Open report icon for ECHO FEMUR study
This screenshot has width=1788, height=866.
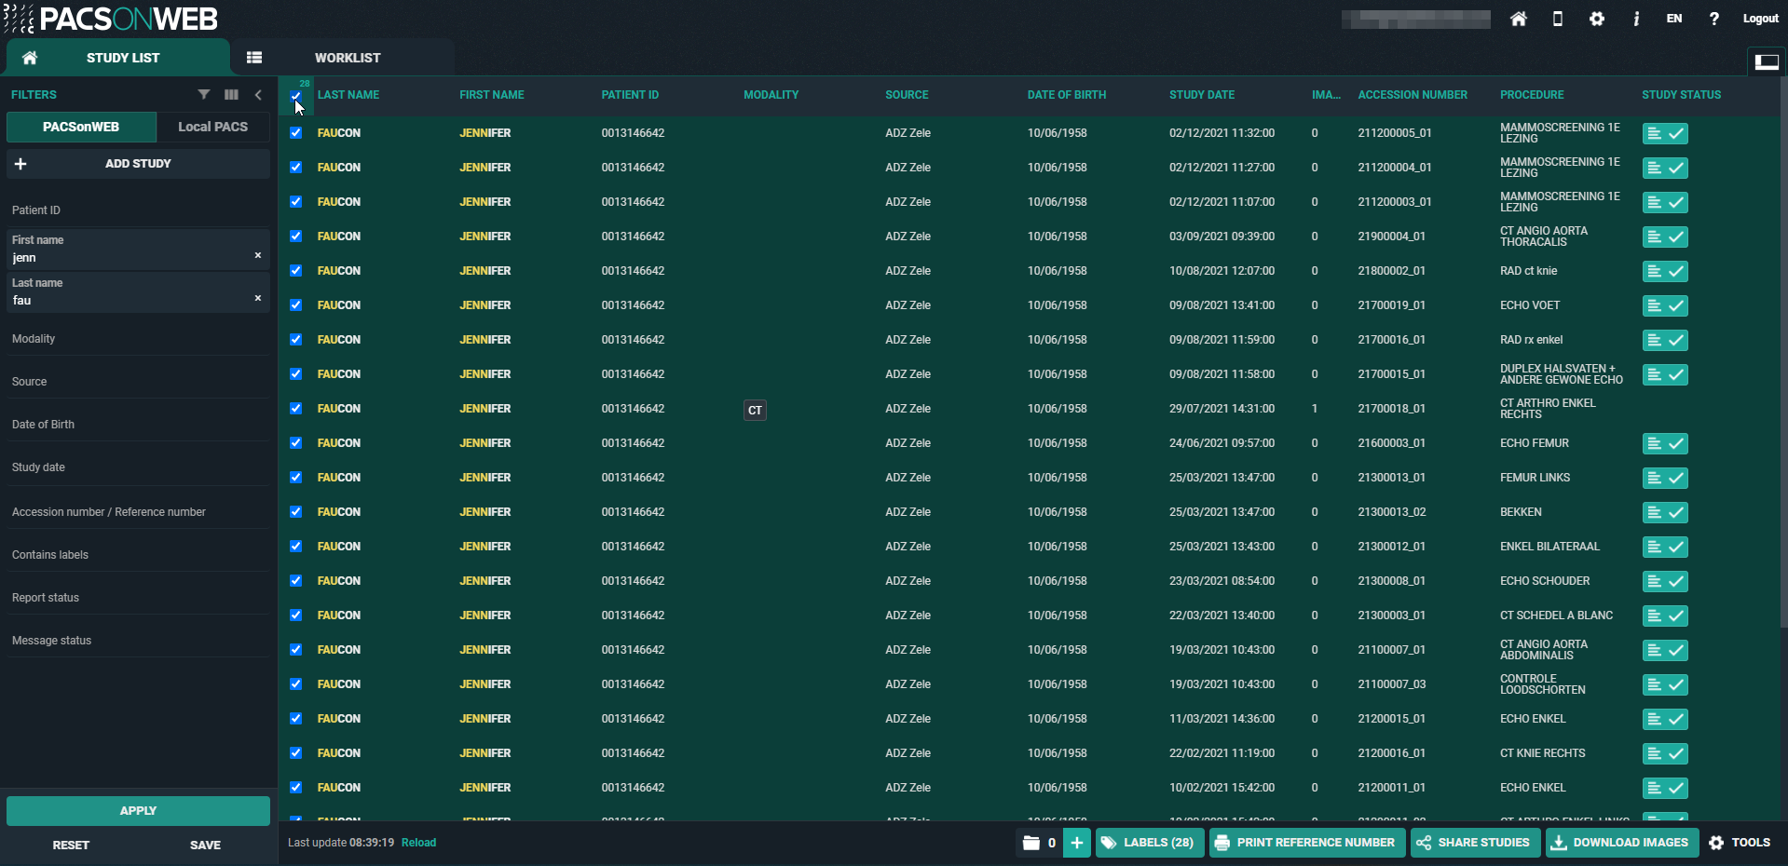click(1654, 443)
